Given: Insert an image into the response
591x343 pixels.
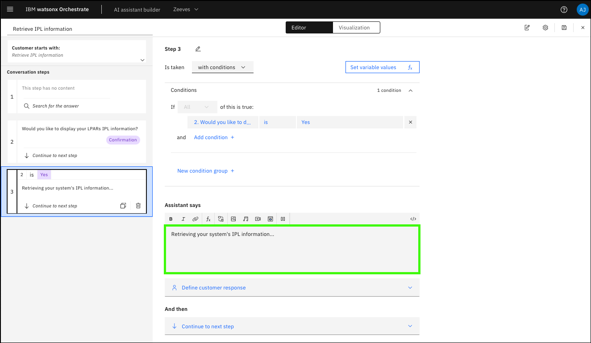Looking at the screenshot, I should click(233, 219).
